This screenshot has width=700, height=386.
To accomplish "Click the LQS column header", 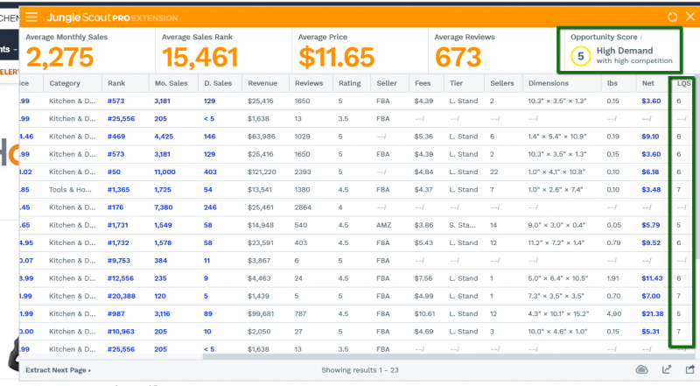I will 683,83.
